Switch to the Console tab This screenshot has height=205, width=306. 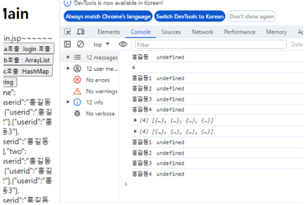(141, 32)
